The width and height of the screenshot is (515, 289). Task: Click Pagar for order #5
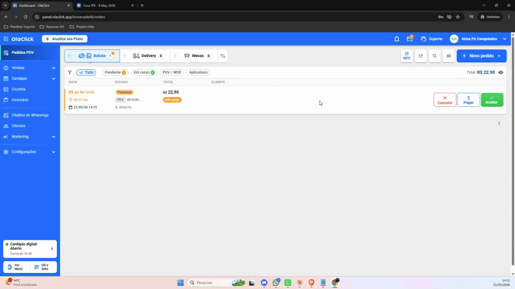(x=468, y=100)
